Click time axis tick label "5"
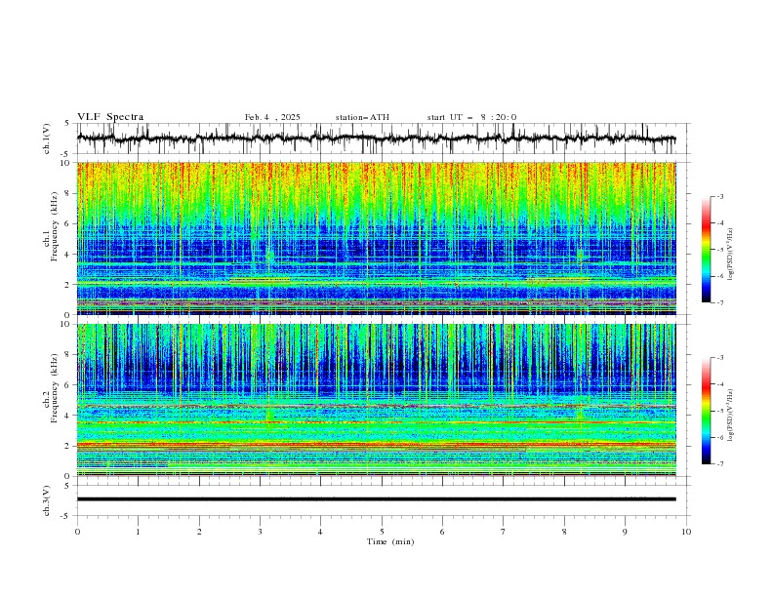Screen dimensions: 773x597 382,532
